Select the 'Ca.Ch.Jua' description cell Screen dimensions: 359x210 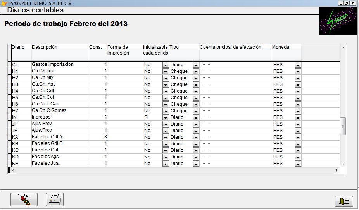[60, 71]
